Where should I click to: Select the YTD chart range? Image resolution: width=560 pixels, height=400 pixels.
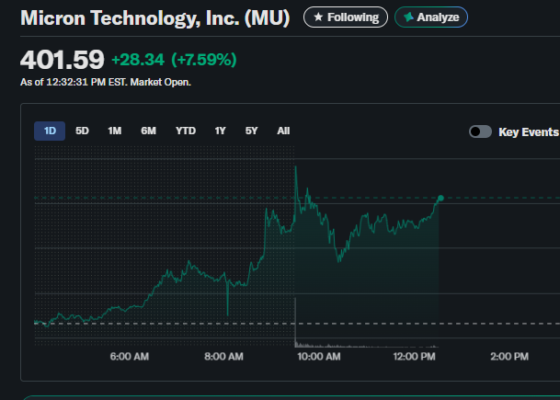tap(186, 131)
